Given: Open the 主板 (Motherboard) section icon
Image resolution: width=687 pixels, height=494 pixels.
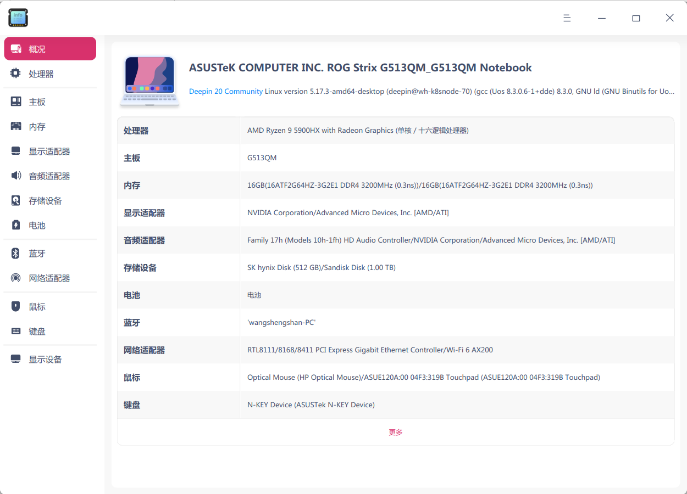Looking at the screenshot, I should (x=15, y=101).
